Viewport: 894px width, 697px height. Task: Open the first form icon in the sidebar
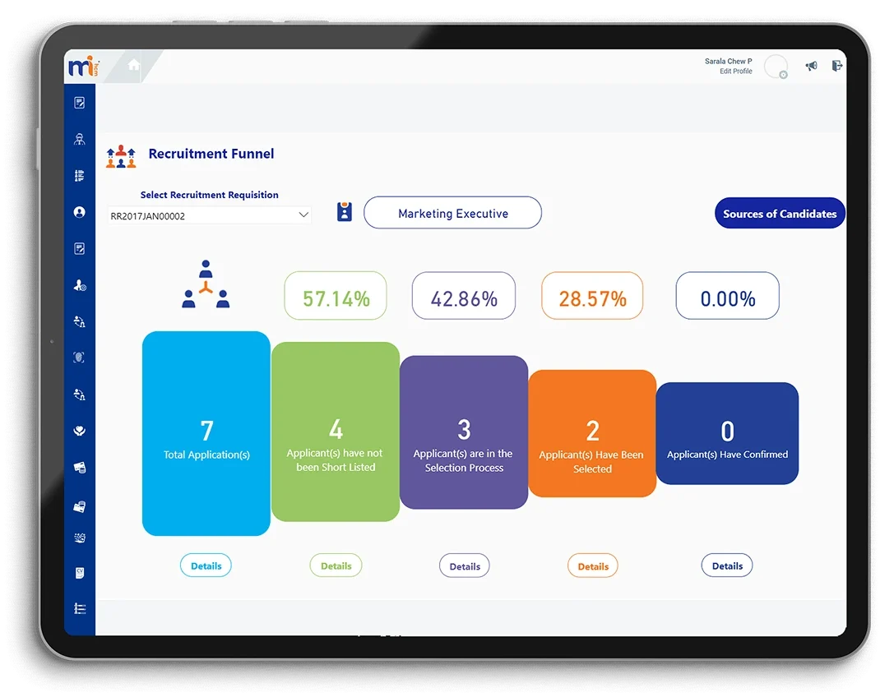(x=79, y=103)
